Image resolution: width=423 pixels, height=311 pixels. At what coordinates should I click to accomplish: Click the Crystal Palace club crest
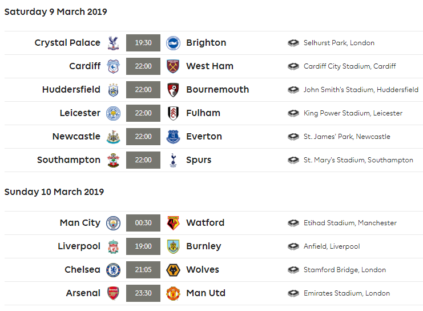[113, 43]
